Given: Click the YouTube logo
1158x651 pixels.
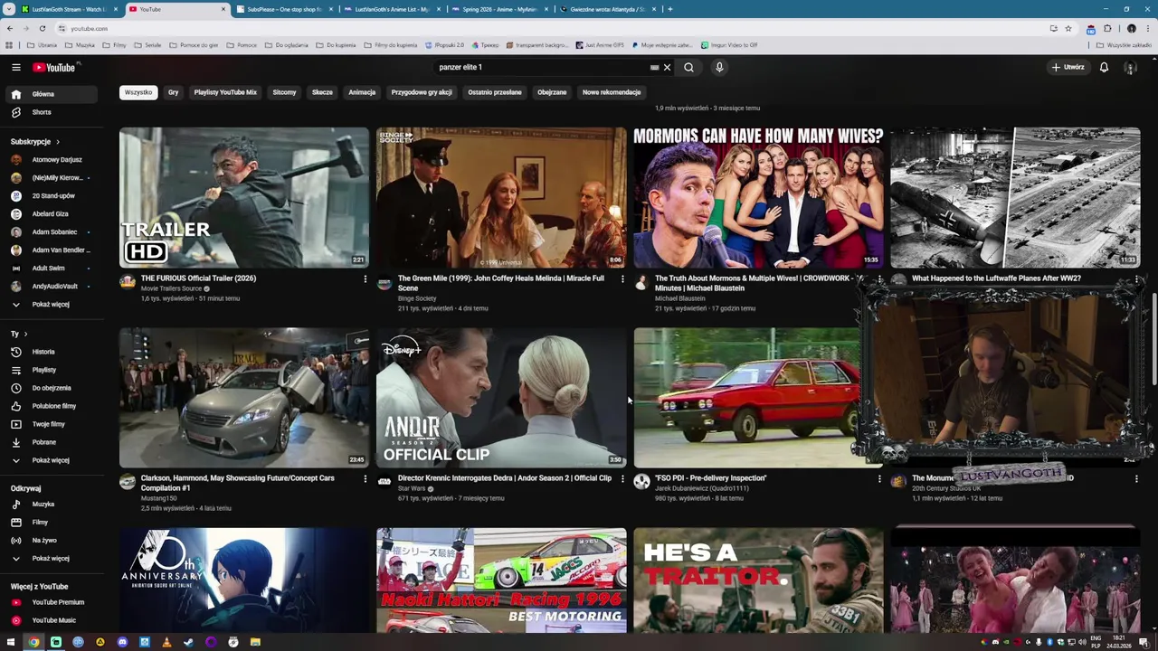Looking at the screenshot, I should pos(54,68).
